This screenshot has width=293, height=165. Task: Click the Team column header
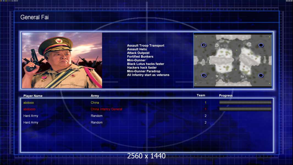pyautogui.click(x=201, y=95)
